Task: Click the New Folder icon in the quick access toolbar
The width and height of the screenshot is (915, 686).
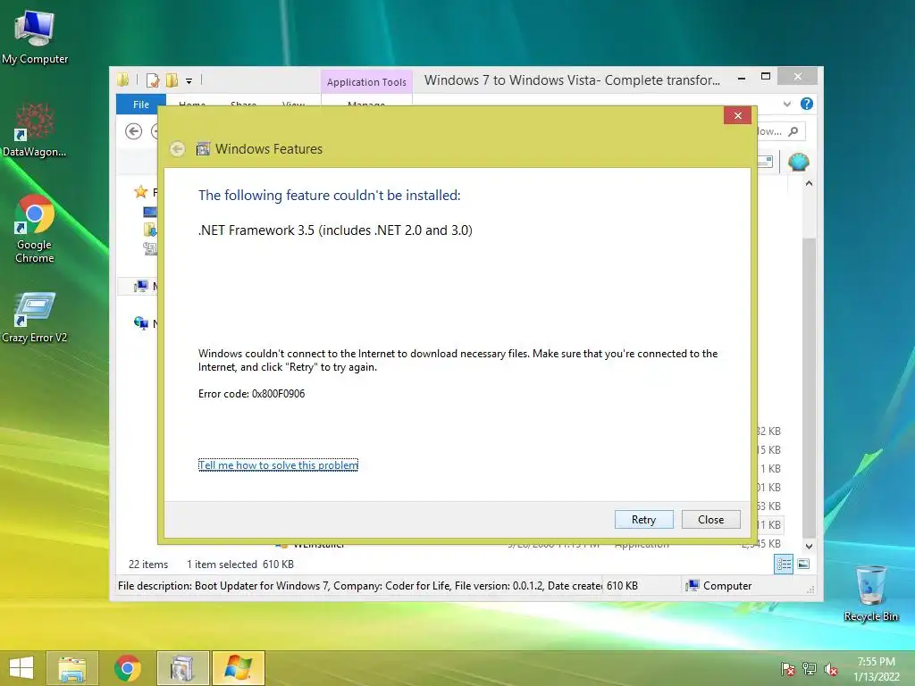Action: (x=172, y=79)
